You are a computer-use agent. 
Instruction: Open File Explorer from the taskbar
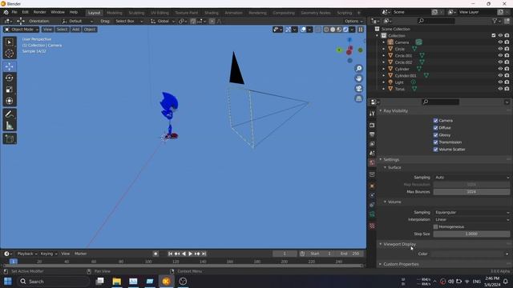116,281
